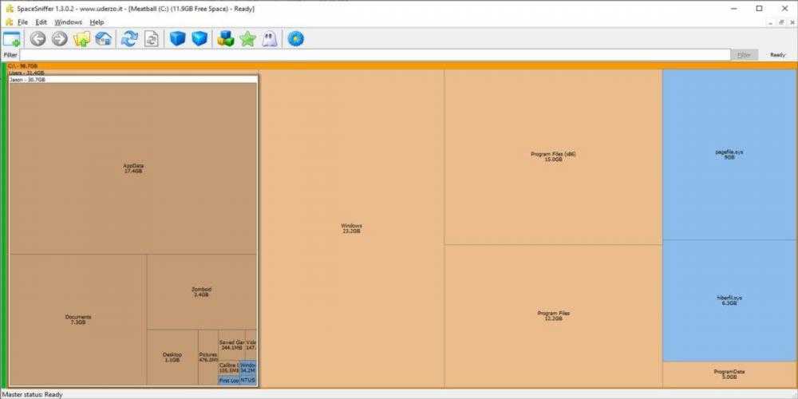This screenshot has height=399, width=798.
Task: Open the Windows menu
Action: [x=68, y=22]
